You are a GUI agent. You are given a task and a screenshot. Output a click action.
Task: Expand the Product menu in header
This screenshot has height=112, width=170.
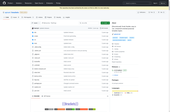tap(11, 3)
